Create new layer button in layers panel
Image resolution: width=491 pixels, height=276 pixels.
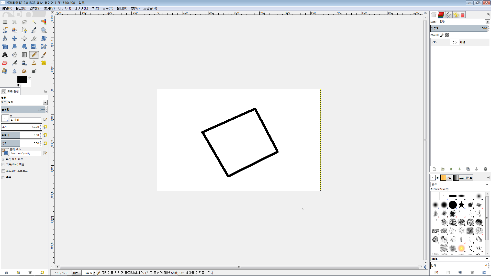click(x=434, y=169)
